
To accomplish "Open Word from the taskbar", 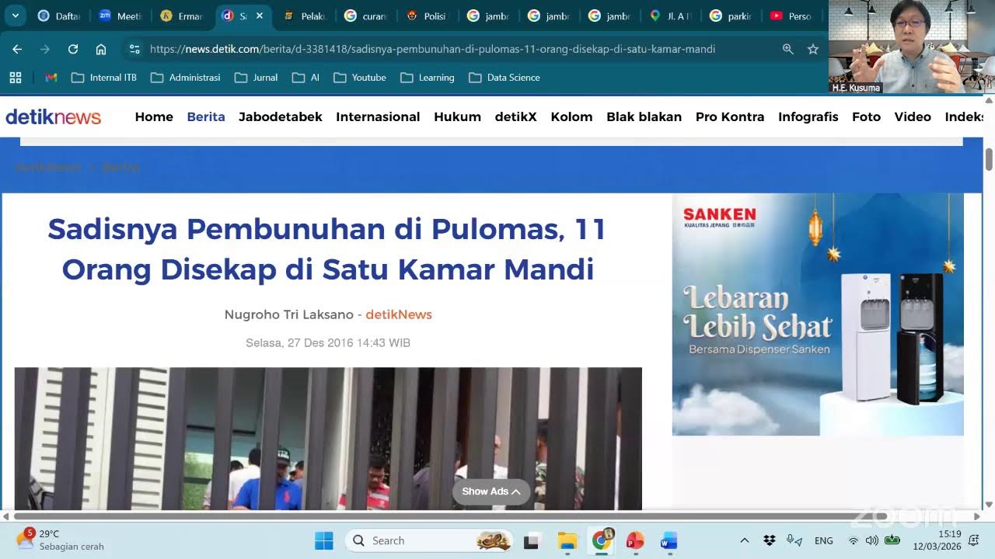I will pos(669,541).
